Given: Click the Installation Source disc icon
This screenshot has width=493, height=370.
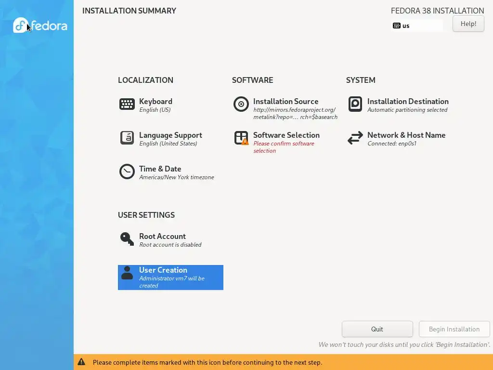Looking at the screenshot, I should [241, 104].
